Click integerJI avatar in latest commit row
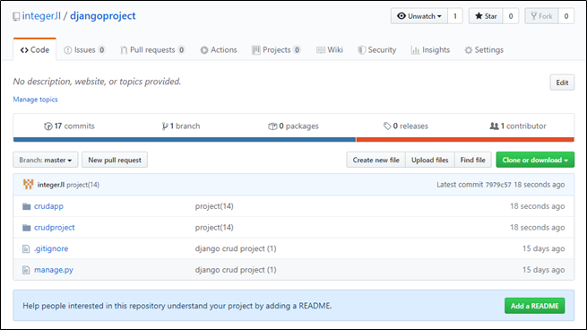The image size is (587, 330). click(28, 185)
